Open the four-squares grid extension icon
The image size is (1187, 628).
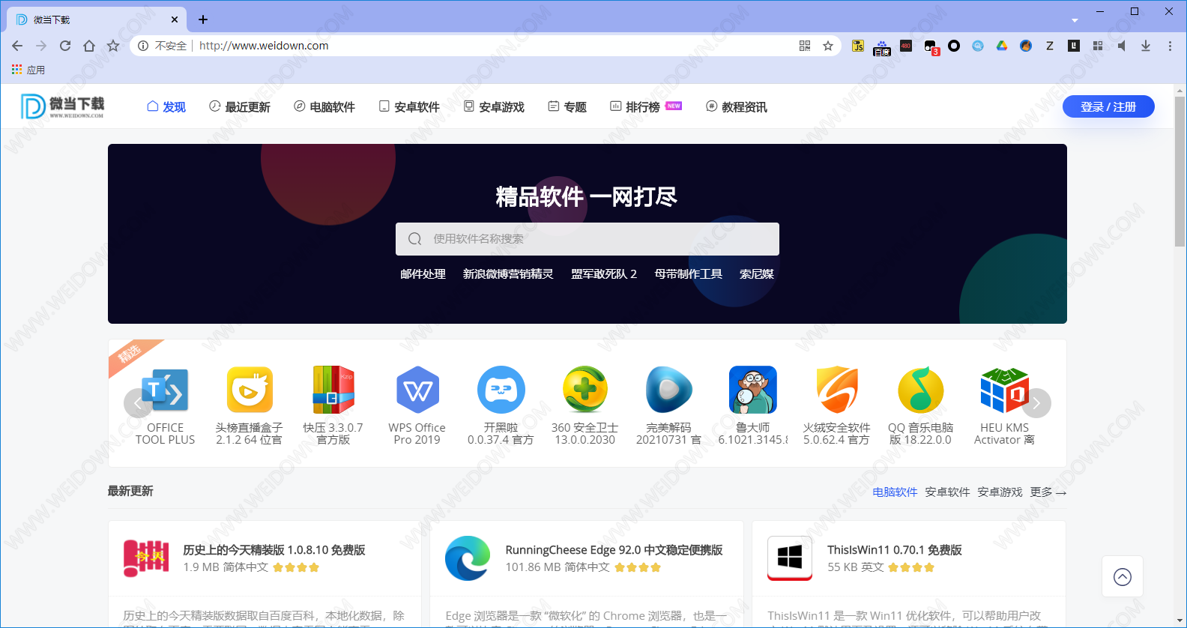(x=1098, y=46)
